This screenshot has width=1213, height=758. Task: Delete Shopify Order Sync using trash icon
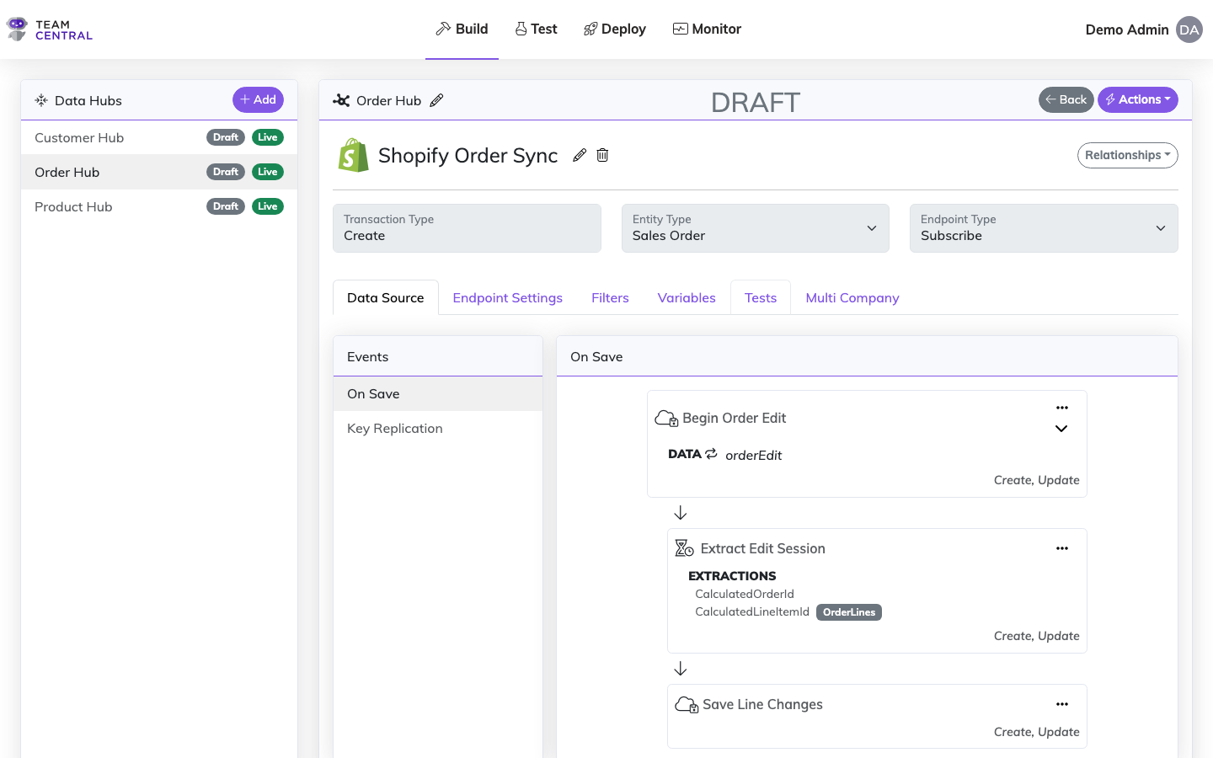click(602, 155)
